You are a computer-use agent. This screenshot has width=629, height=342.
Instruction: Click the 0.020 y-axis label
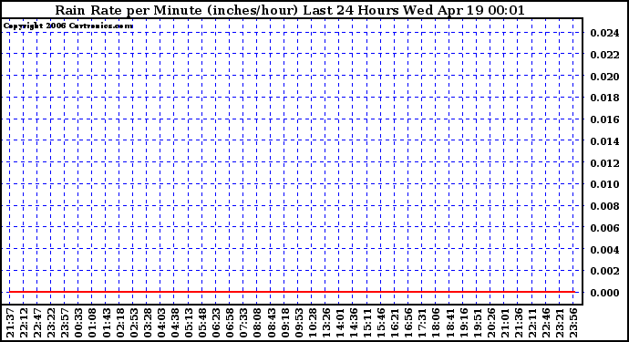[x=604, y=77]
